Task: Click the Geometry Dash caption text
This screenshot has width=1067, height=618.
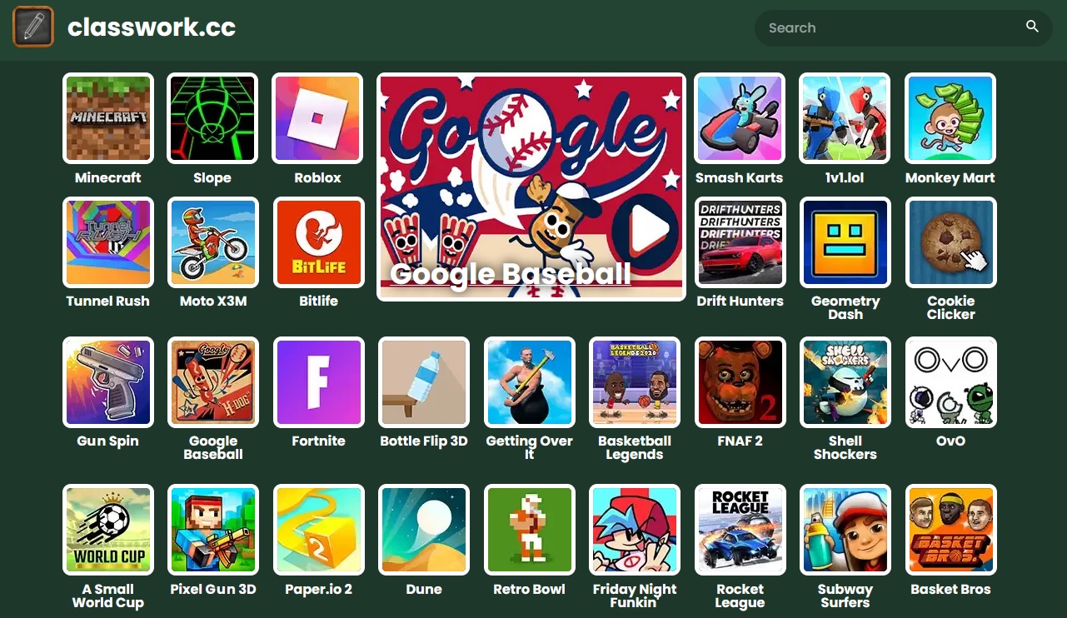Action: 845,307
